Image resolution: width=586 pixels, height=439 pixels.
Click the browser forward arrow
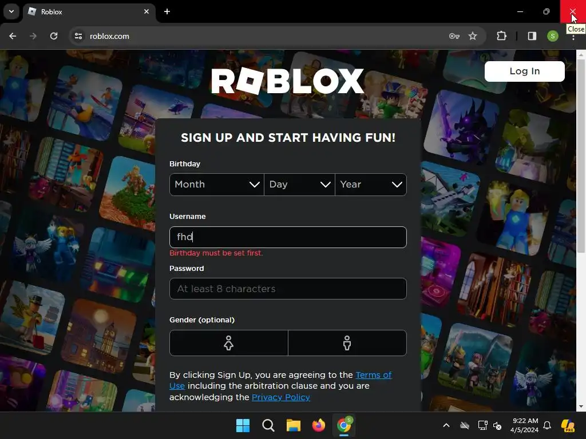(x=33, y=36)
